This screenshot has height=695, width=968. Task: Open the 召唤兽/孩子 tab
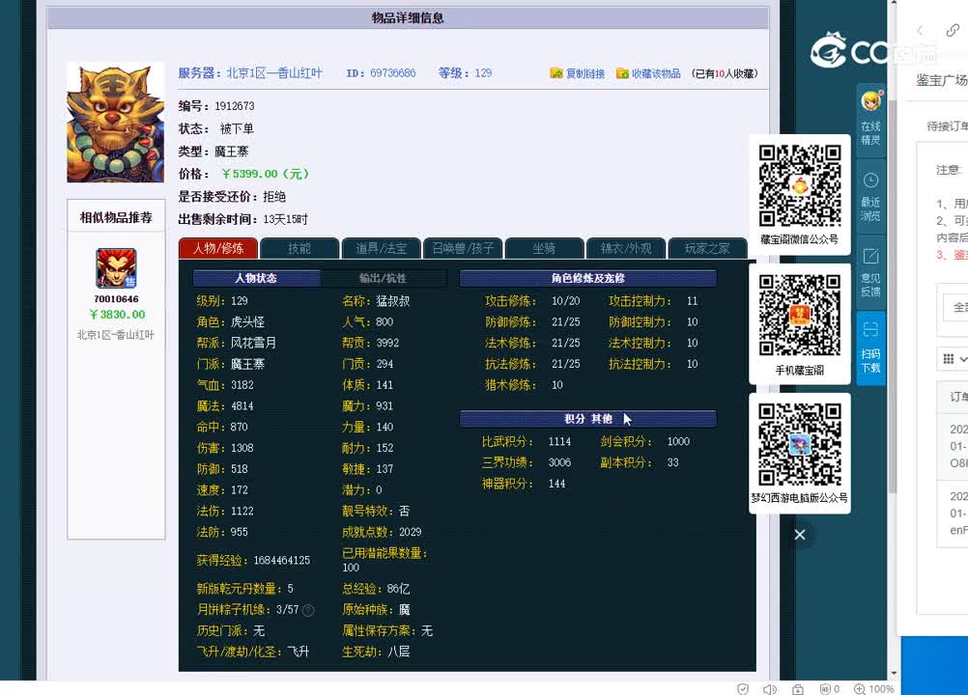[x=463, y=248]
